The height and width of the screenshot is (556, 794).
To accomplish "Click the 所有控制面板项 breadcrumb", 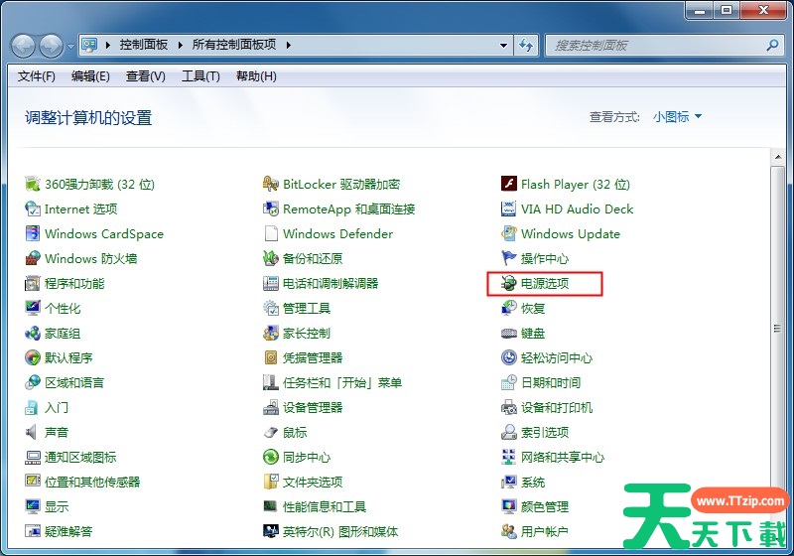I will point(234,45).
